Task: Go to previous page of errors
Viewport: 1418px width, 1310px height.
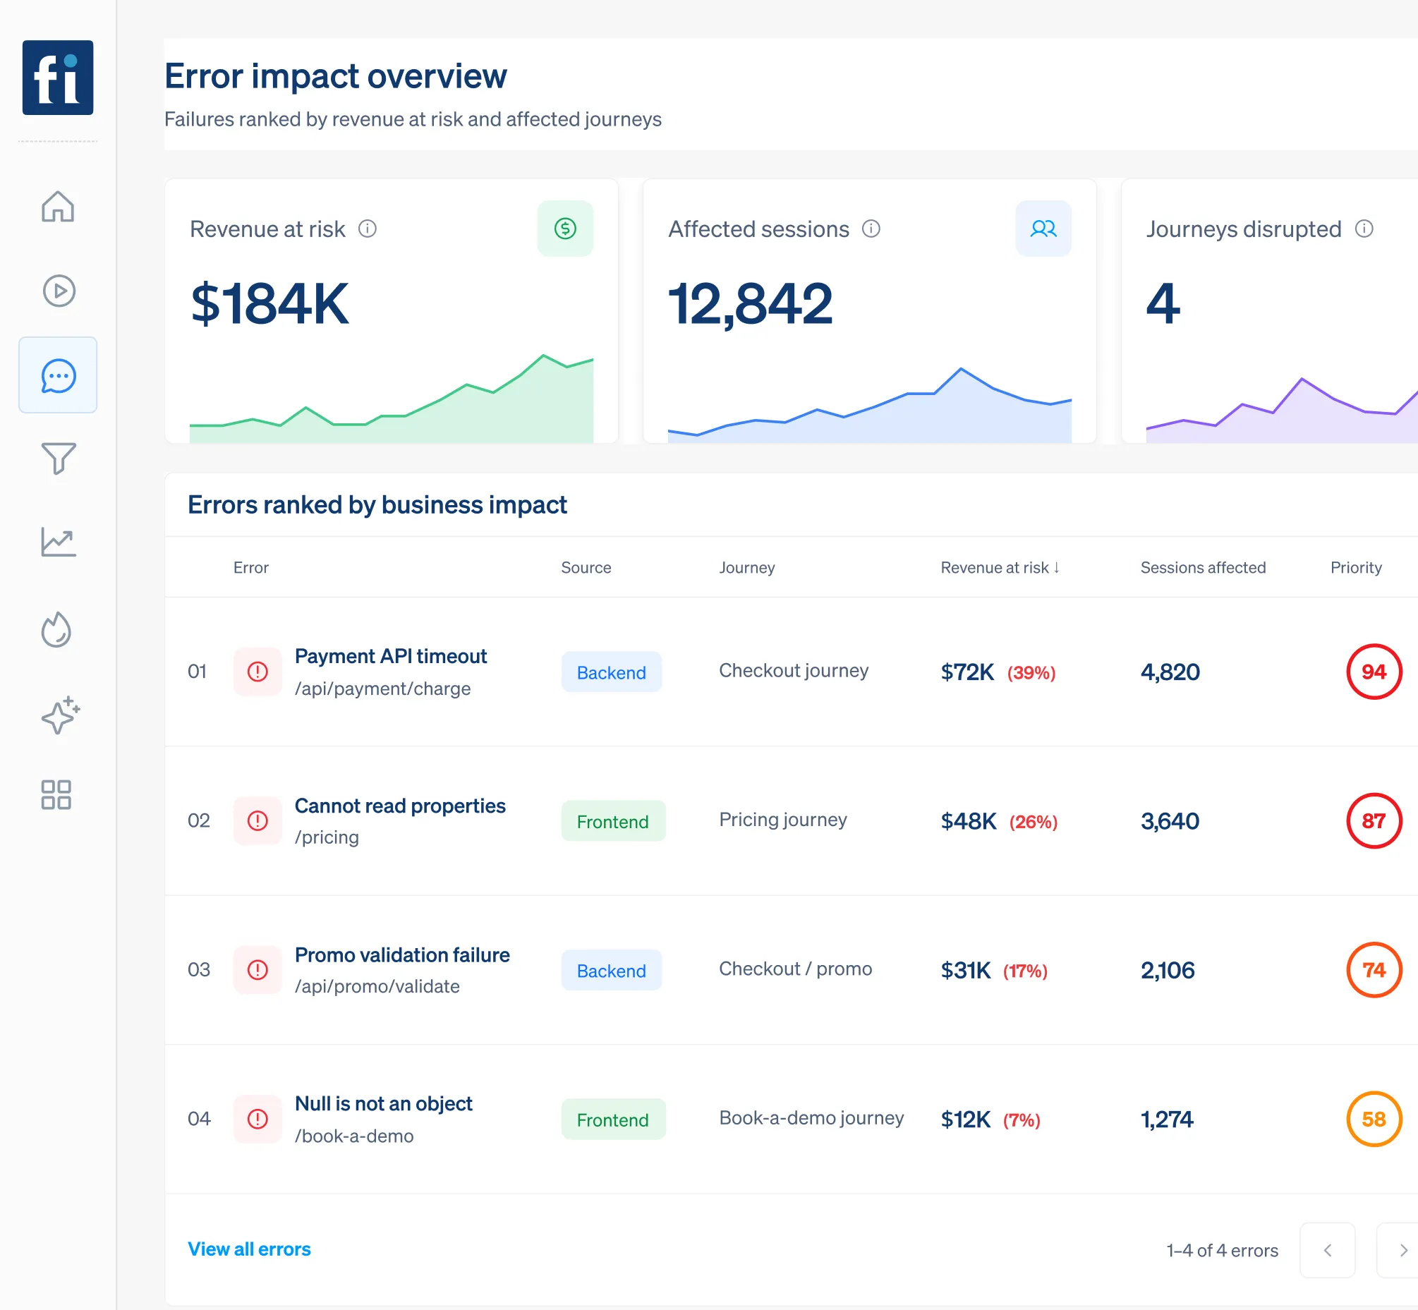Action: click(x=1327, y=1250)
